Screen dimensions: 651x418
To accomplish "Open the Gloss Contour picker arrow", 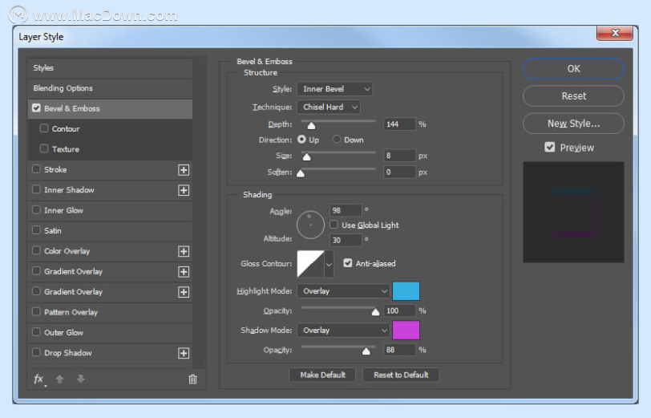I will 329,264.
